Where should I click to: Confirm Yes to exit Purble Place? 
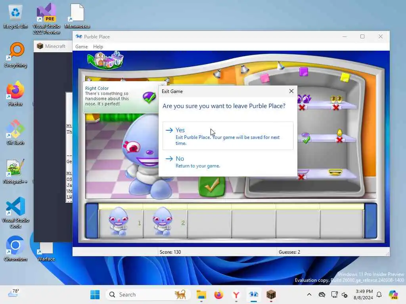(228, 136)
